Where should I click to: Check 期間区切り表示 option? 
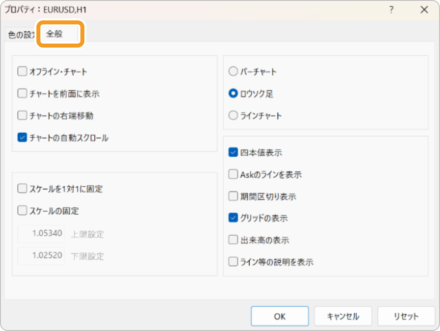coord(233,196)
